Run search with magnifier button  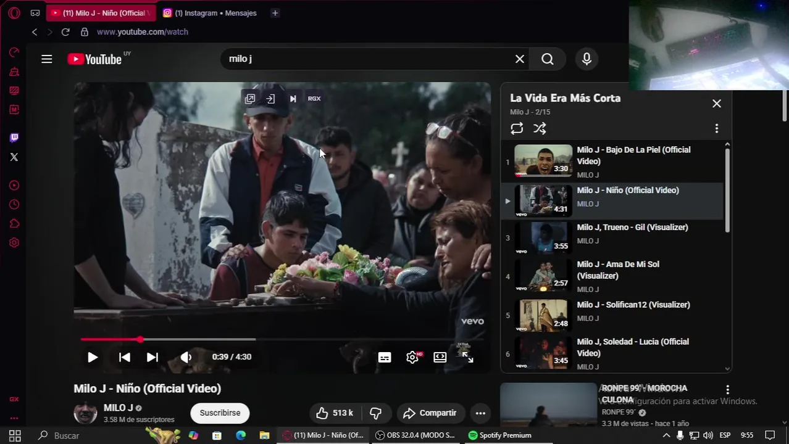coord(548,59)
